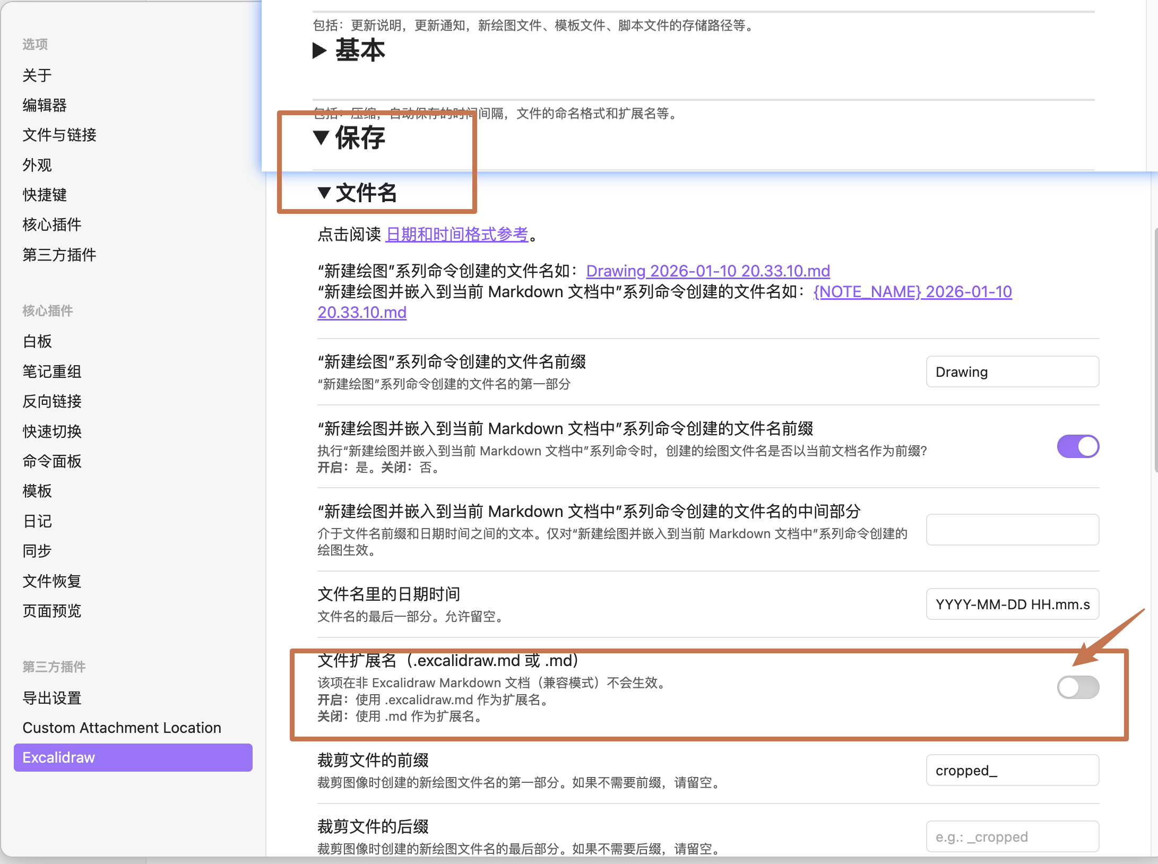Click Drawing 2026-01-10 20.33.10.md filename link

pyautogui.click(x=708, y=271)
